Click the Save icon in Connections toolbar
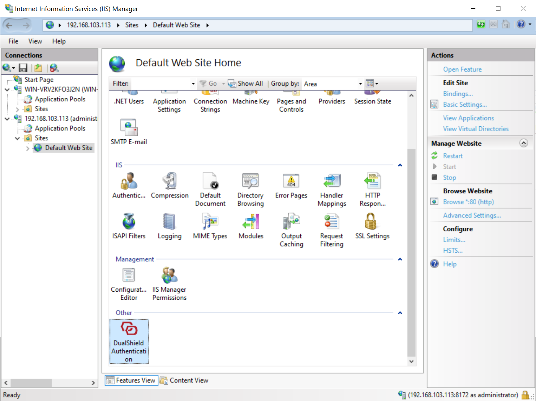The image size is (536, 401). point(23,68)
